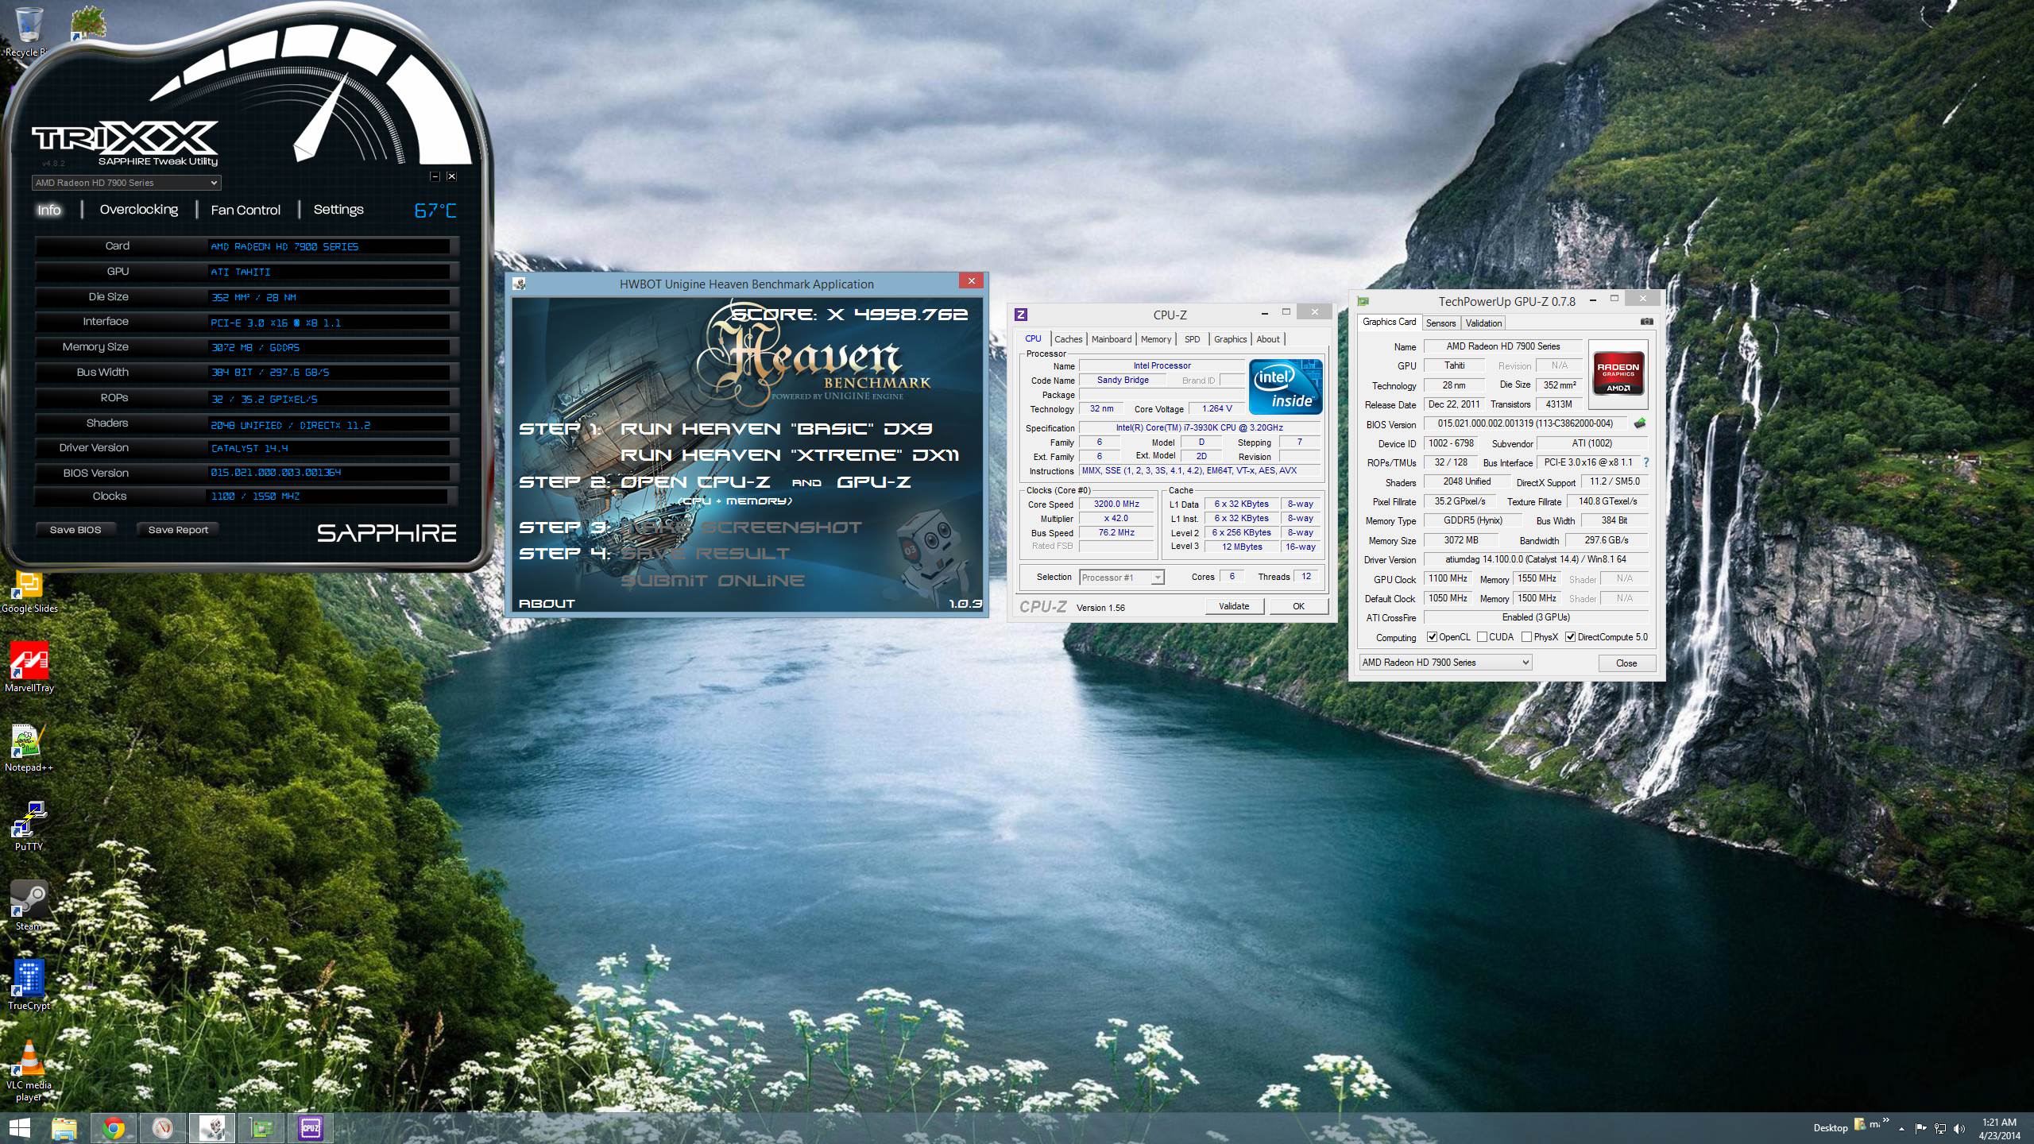Toggle the OpenCL checkbox in GPU-Z
2034x1144 pixels.
pyautogui.click(x=1432, y=637)
